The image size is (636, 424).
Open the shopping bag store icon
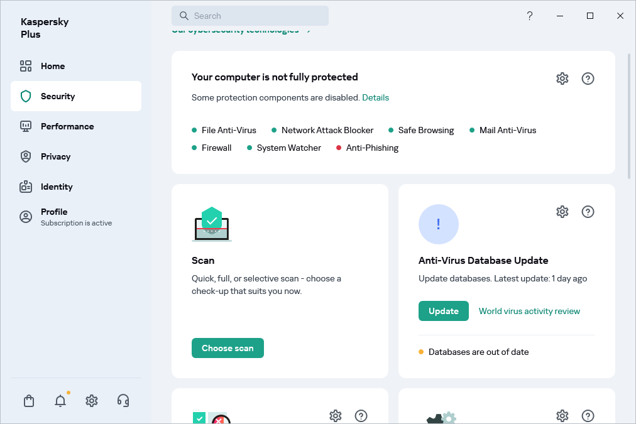point(28,400)
